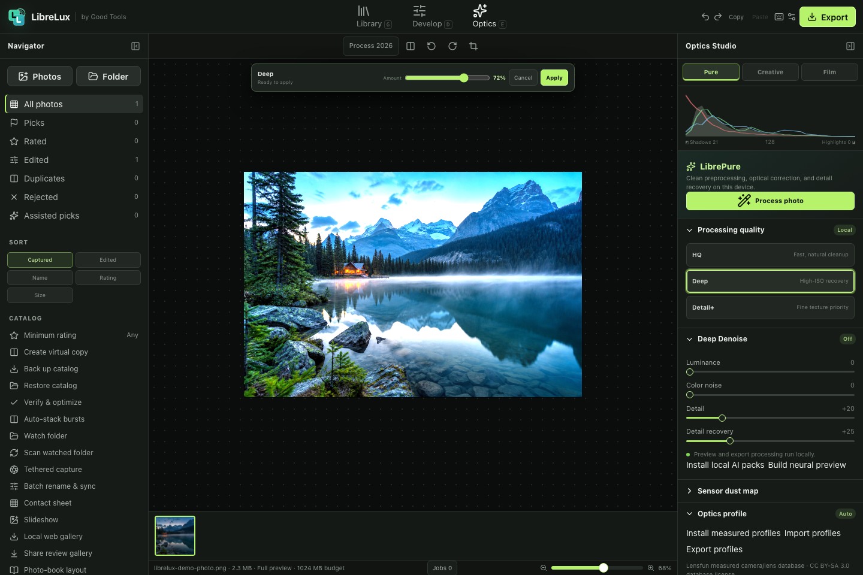
Task: Open the settings sliders icon beside Export
Action: 792,17
